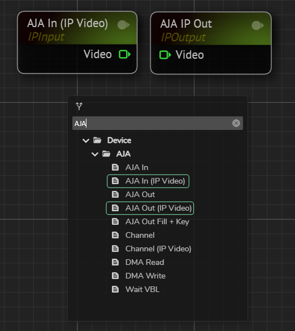Clear the AJA search text
Viewport: 295px width, 331px height.
(x=236, y=123)
